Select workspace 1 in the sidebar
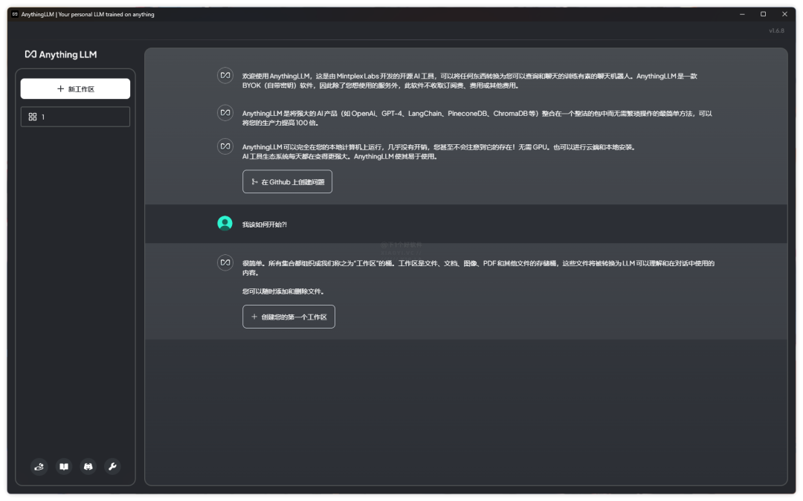803x501 pixels. 75,117
